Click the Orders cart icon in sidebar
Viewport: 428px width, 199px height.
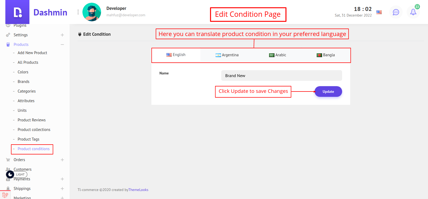8,160
